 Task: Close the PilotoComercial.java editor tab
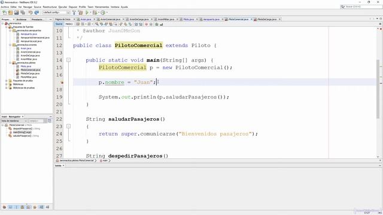251,19
